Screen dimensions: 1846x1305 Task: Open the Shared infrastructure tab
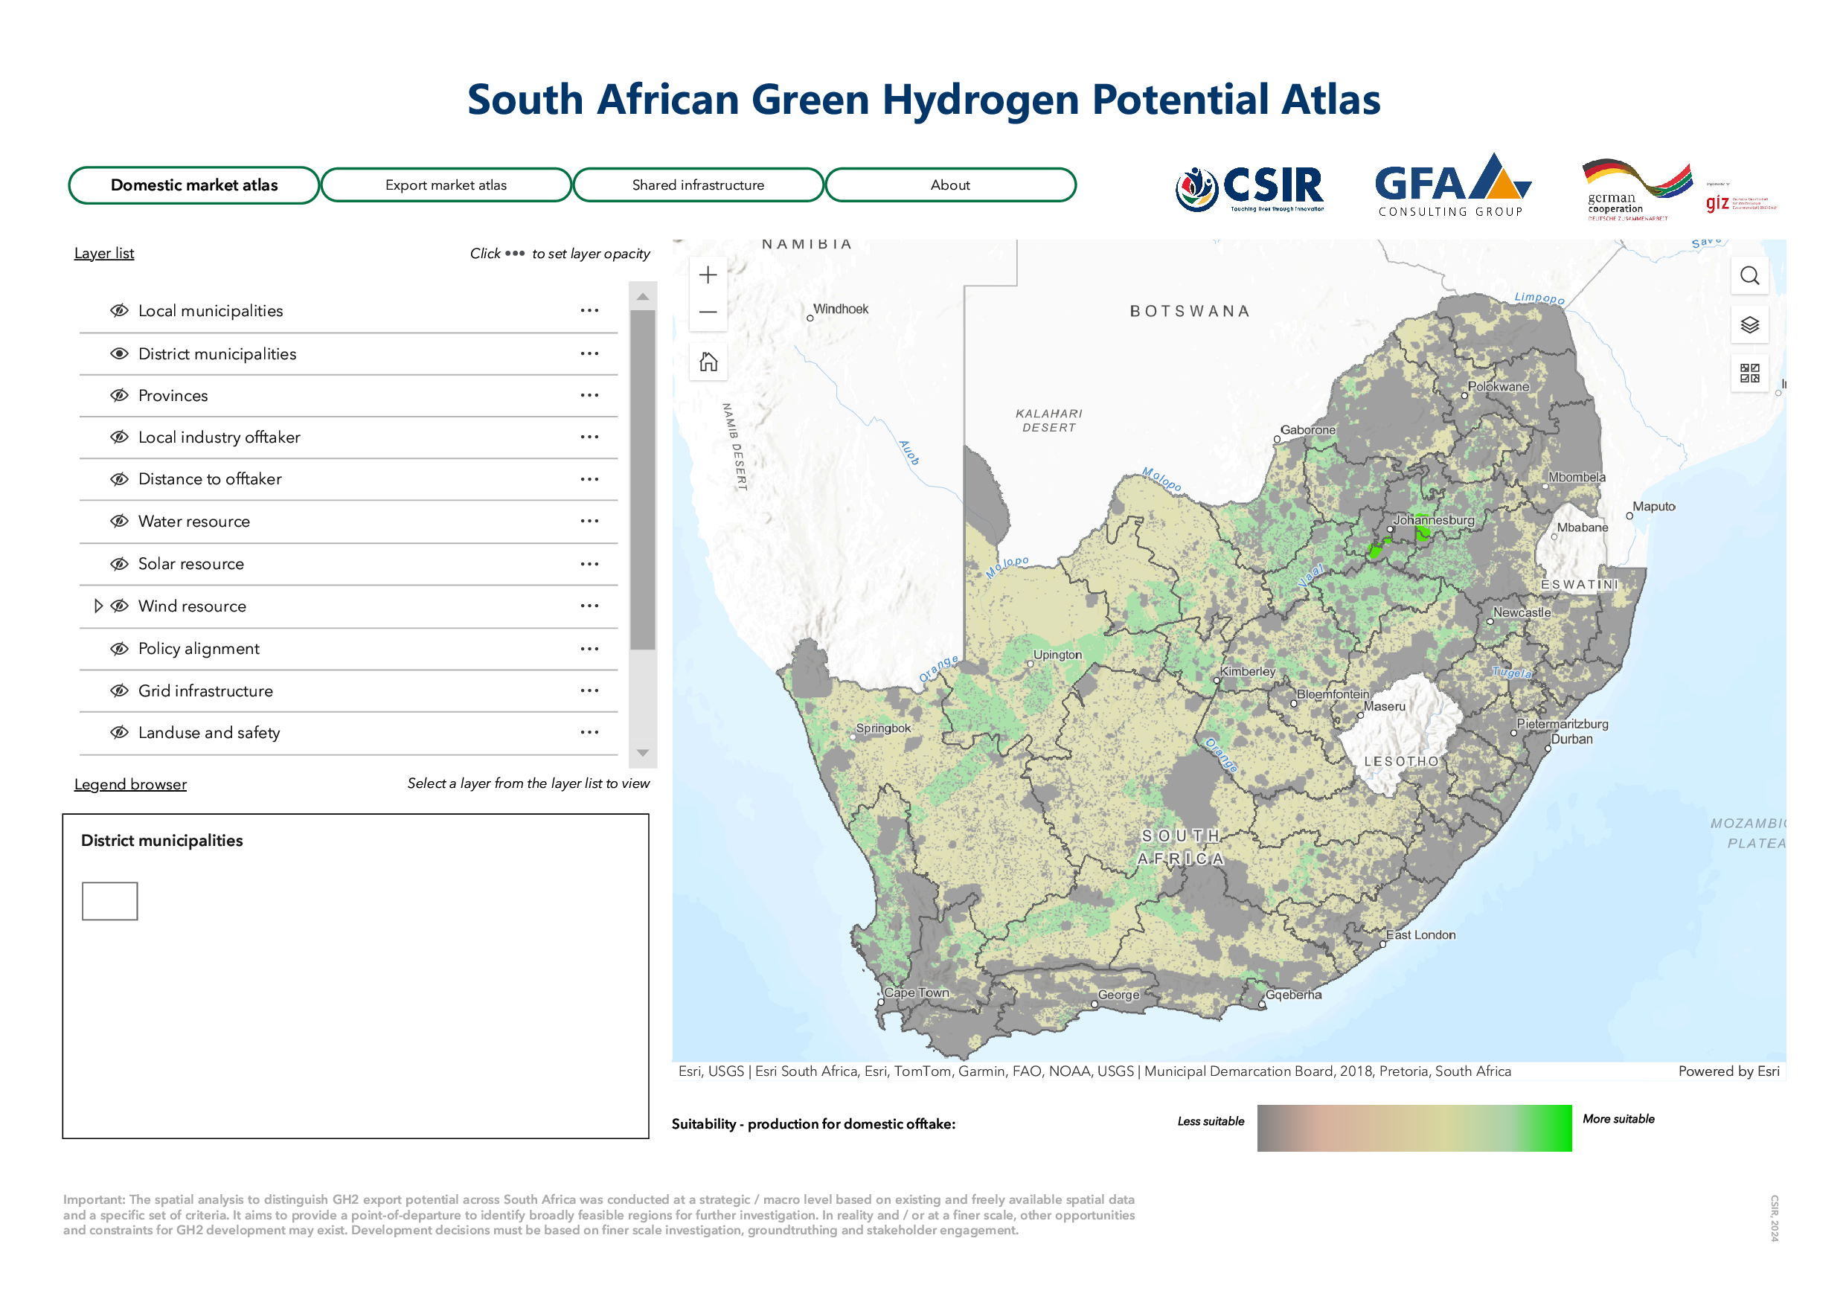click(x=697, y=185)
